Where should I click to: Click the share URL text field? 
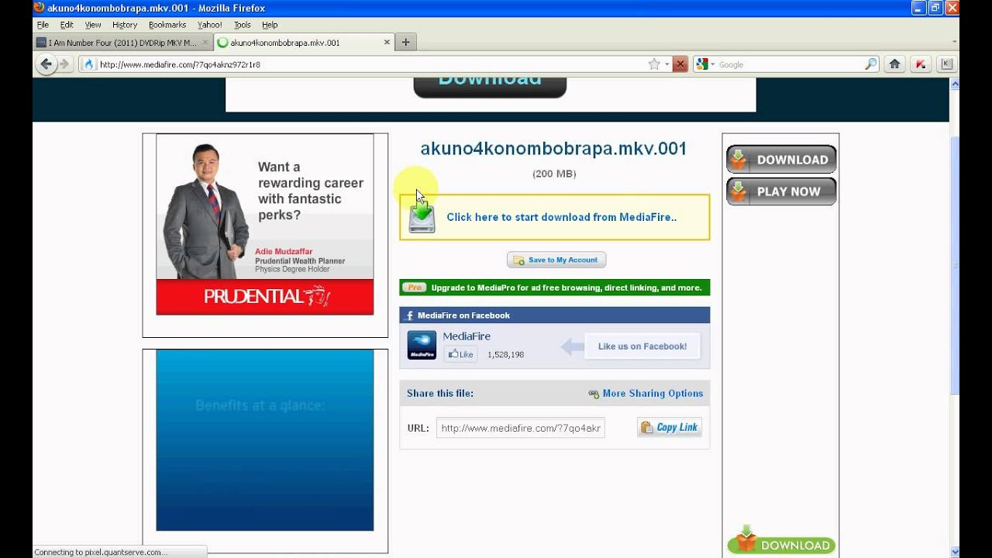pyautogui.click(x=521, y=428)
